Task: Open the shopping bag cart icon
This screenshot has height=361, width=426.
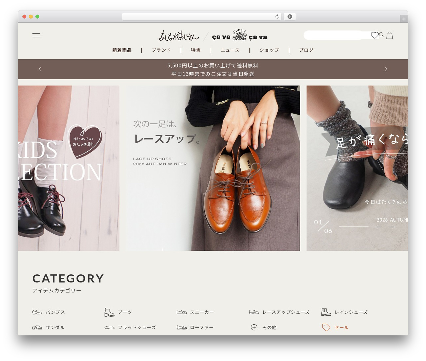Action: coord(390,35)
